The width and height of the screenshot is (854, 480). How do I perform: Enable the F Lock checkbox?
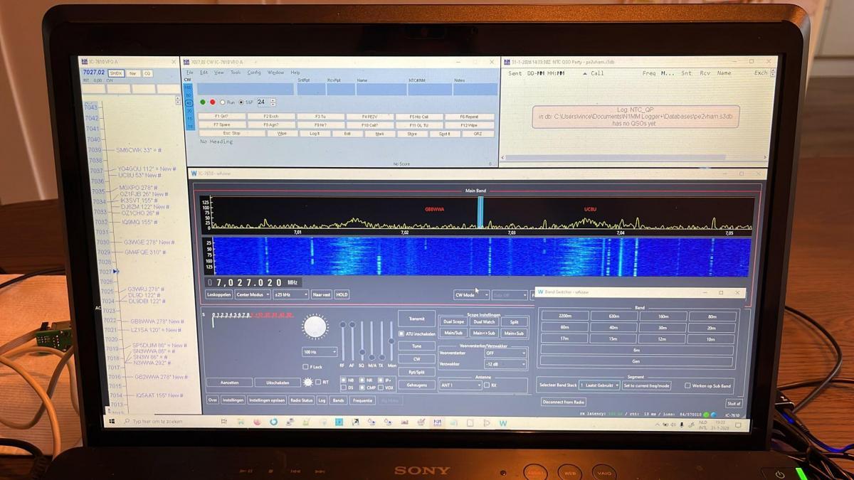pyautogui.click(x=306, y=367)
